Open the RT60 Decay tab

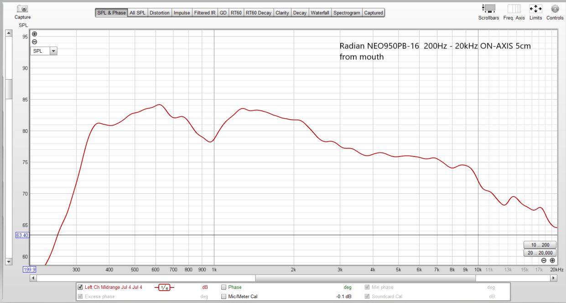point(259,13)
